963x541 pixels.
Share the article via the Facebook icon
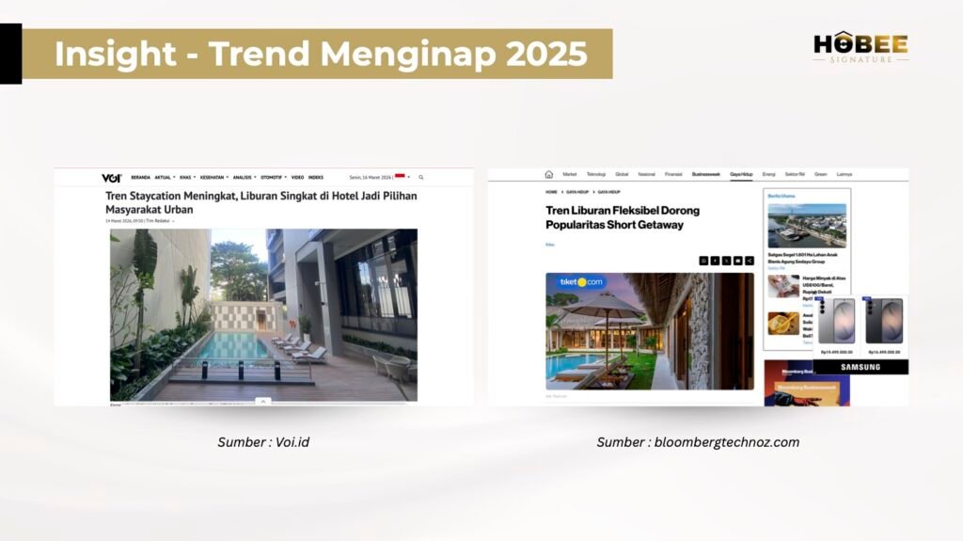pos(715,260)
